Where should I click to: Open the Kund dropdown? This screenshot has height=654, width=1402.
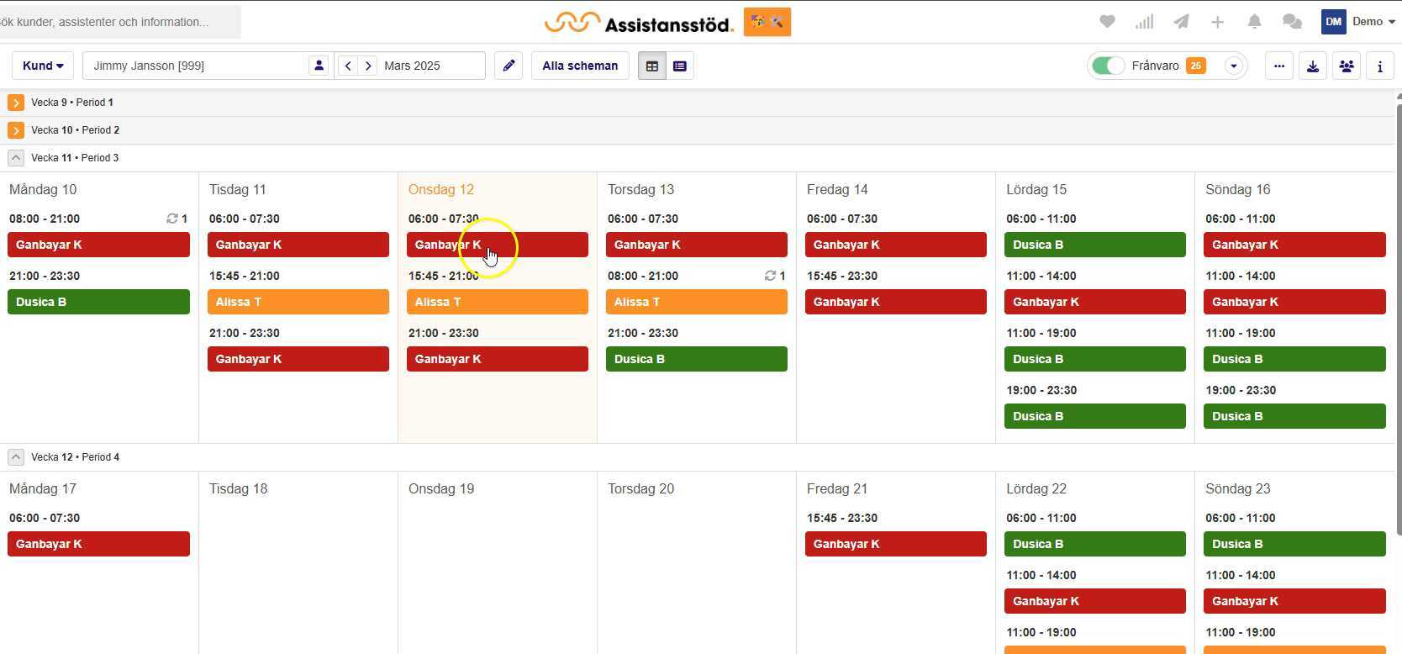point(43,66)
